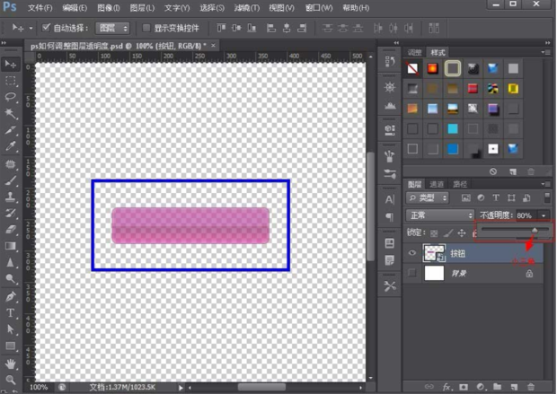The height and width of the screenshot is (394, 557).
Task: Enable the 显示变换控件 checkbox
Action: pyautogui.click(x=146, y=28)
